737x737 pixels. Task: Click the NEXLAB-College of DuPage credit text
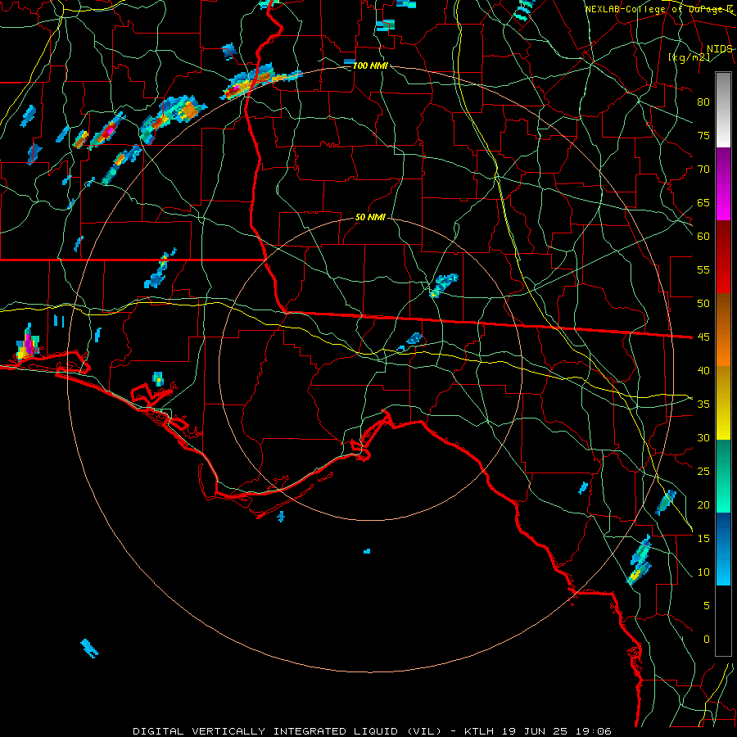[659, 9]
